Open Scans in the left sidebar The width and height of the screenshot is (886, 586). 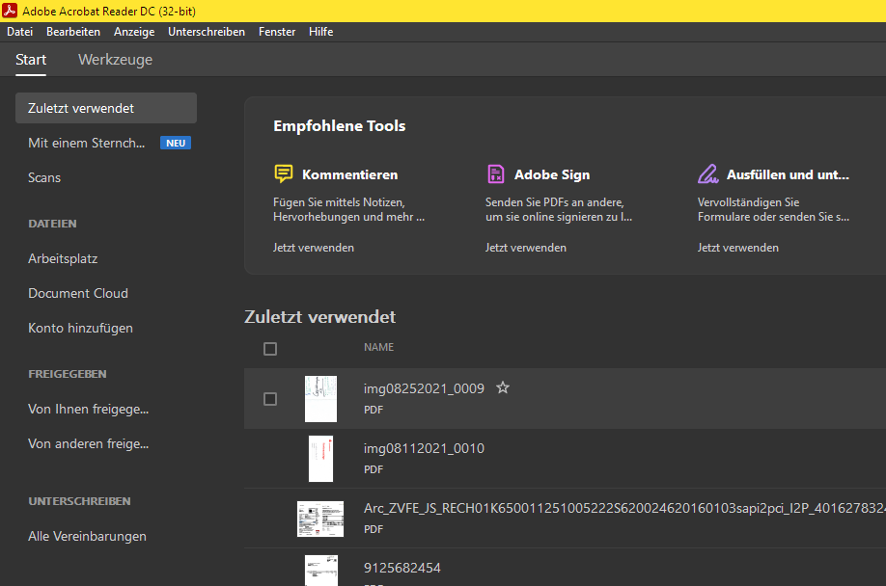pos(44,177)
